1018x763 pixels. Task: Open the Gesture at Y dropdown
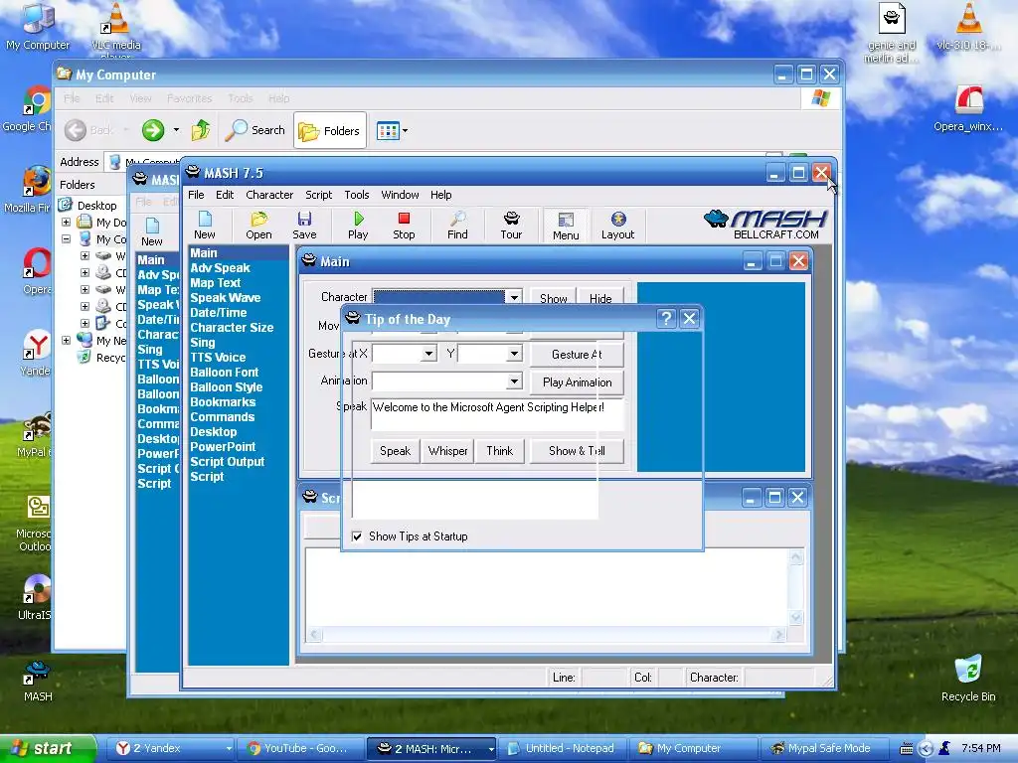click(x=514, y=354)
